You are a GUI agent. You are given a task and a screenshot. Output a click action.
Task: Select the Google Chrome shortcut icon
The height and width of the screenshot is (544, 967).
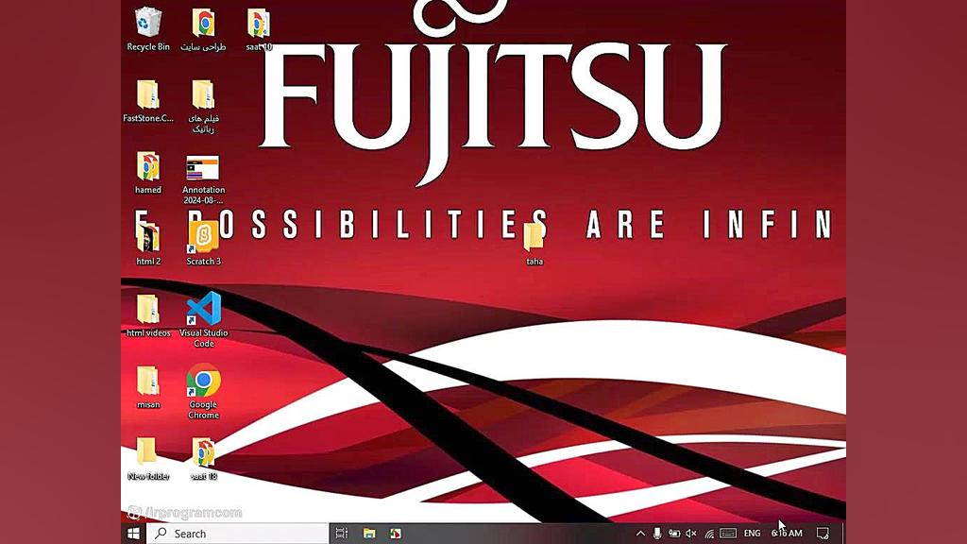tap(204, 391)
